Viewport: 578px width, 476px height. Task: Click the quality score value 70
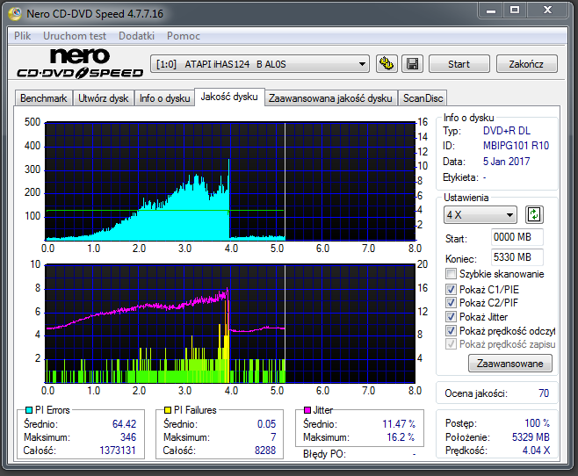[544, 393]
